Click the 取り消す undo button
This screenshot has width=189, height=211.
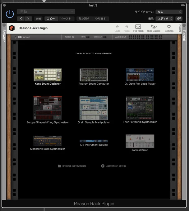point(84,19)
